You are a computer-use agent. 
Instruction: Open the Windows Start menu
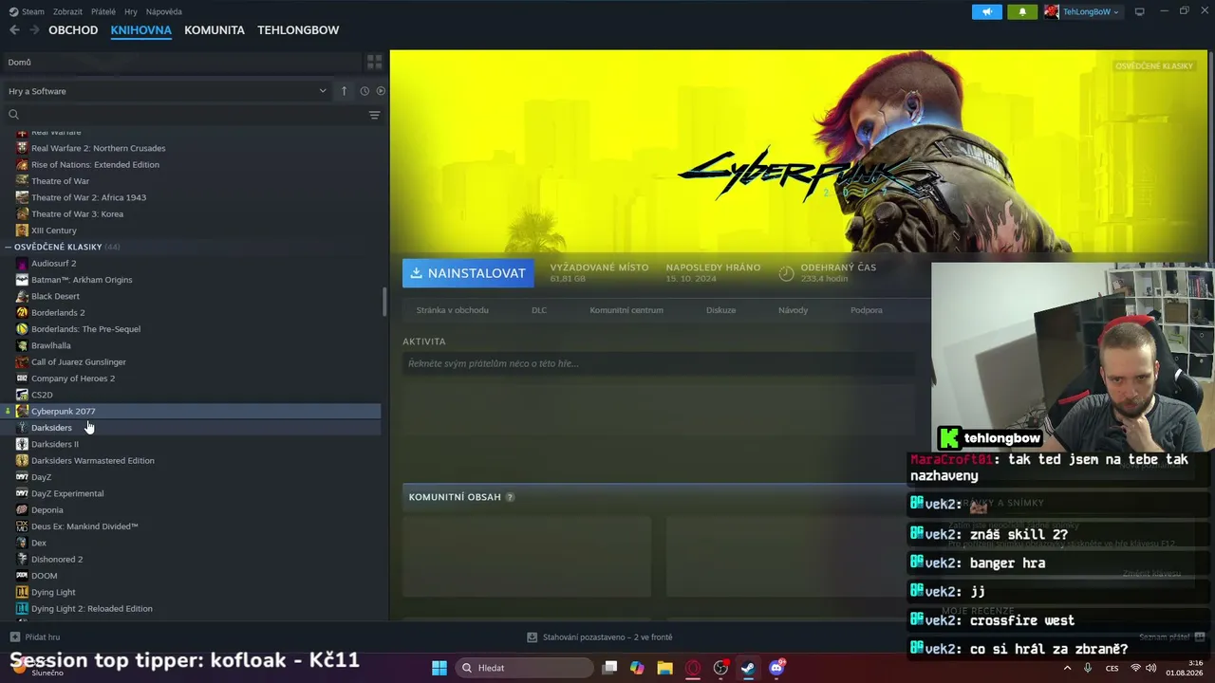pos(439,668)
